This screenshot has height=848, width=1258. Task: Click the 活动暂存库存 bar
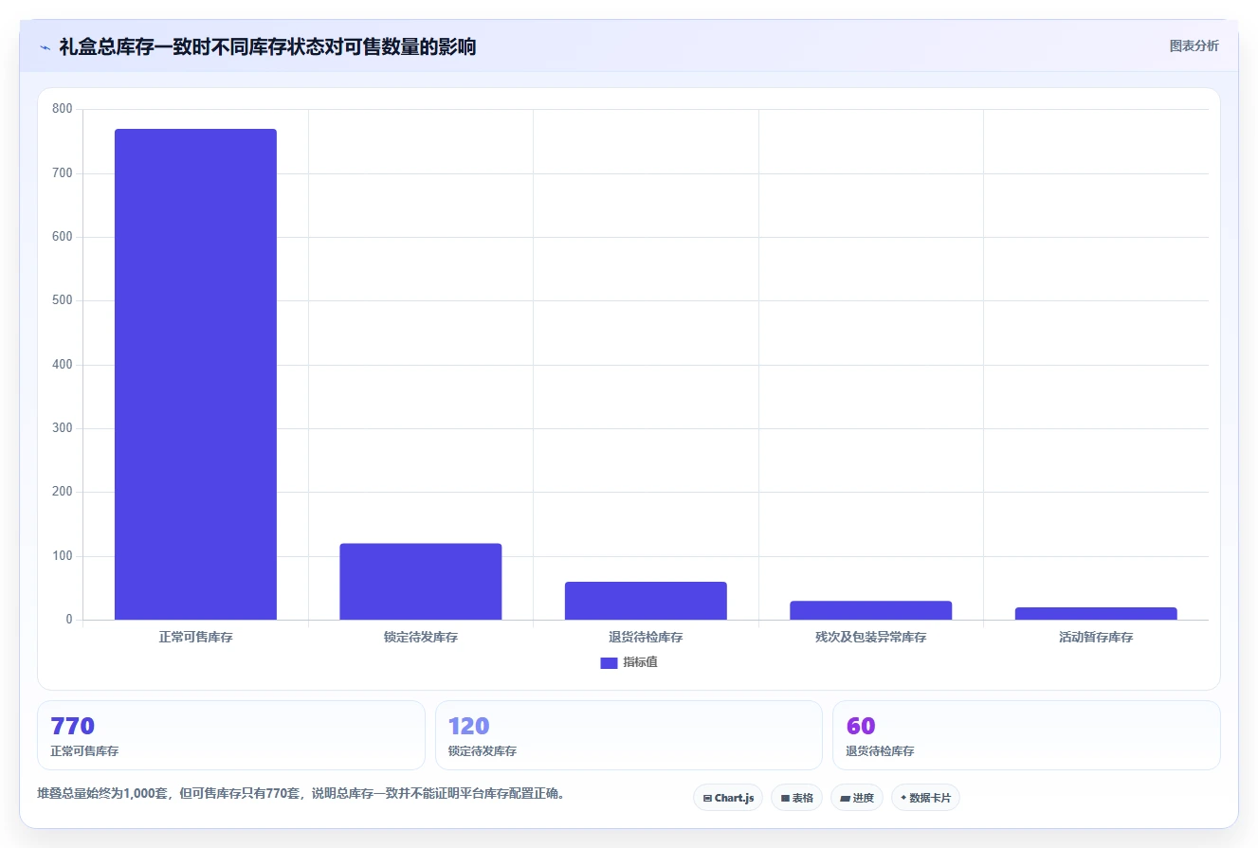1096,614
